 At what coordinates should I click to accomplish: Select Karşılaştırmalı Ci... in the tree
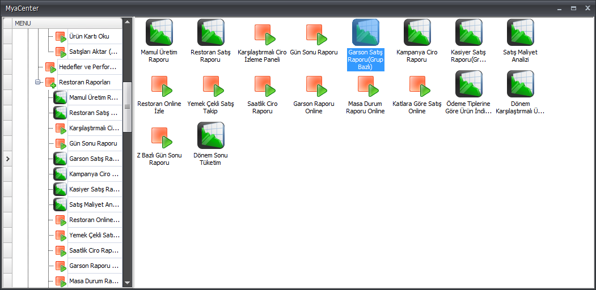click(94, 129)
